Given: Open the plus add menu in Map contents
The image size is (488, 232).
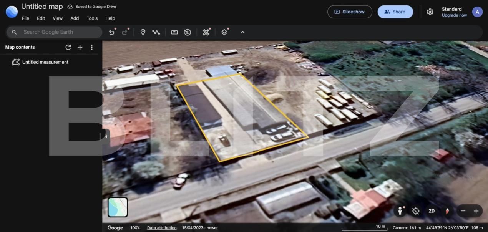Looking at the screenshot, I should coord(80,47).
